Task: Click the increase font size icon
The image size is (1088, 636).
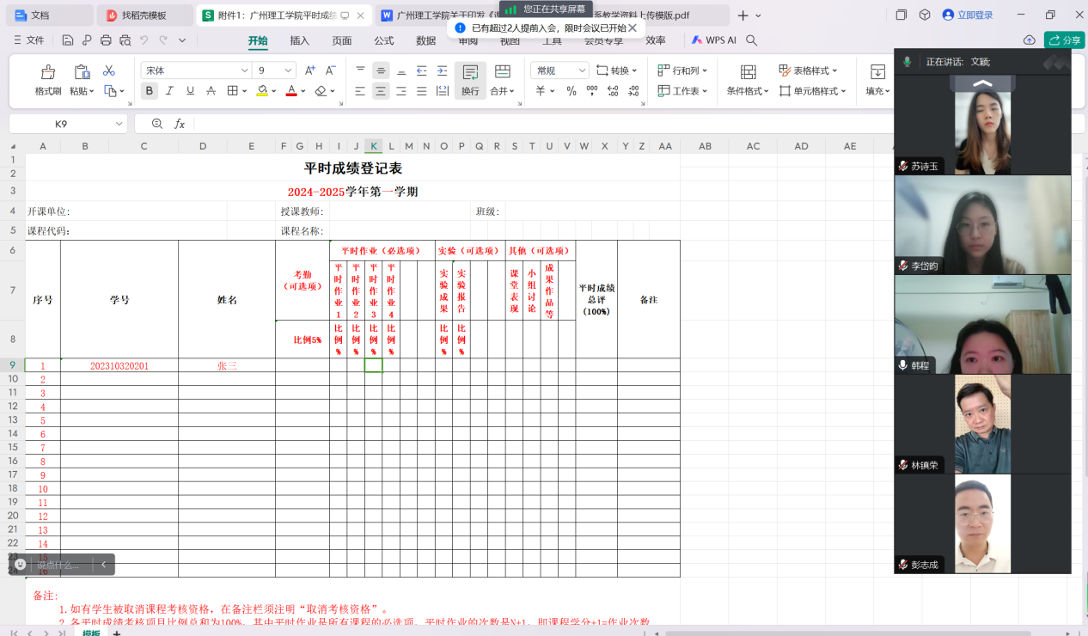Action: click(310, 70)
